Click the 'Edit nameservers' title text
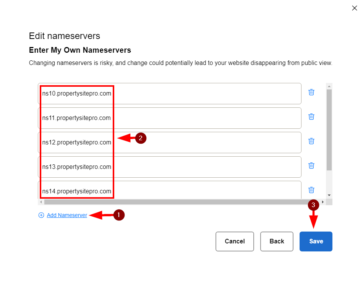 [64, 36]
